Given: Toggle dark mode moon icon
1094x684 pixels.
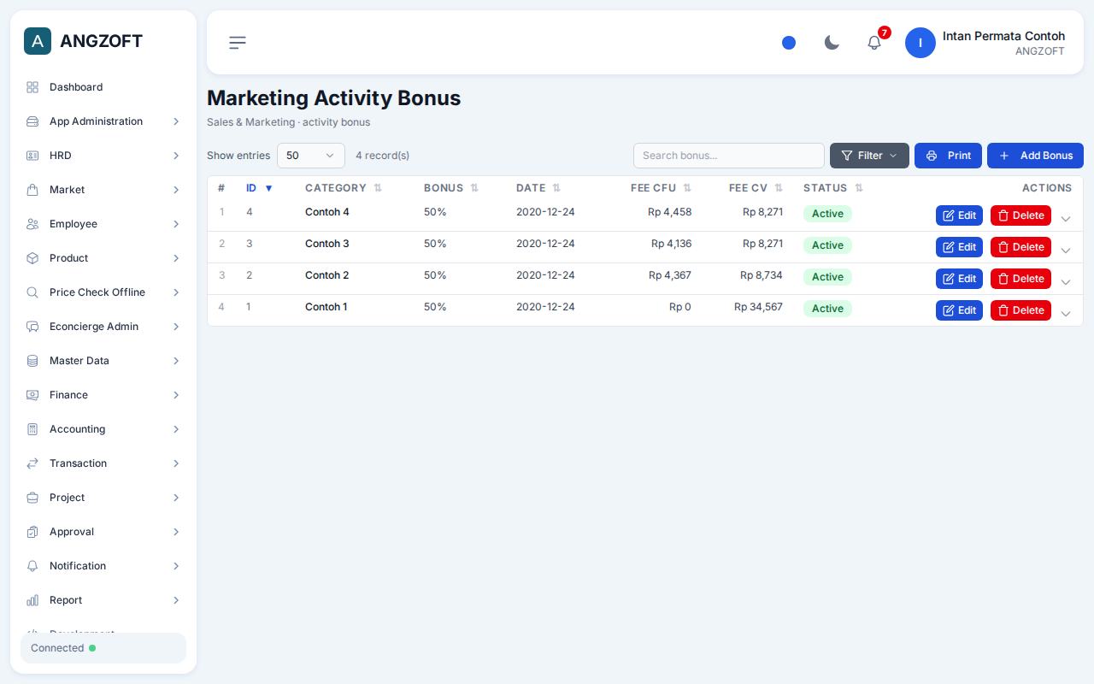Looking at the screenshot, I should coord(832,43).
